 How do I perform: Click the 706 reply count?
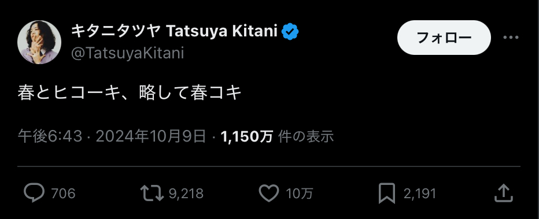point(63,194)
